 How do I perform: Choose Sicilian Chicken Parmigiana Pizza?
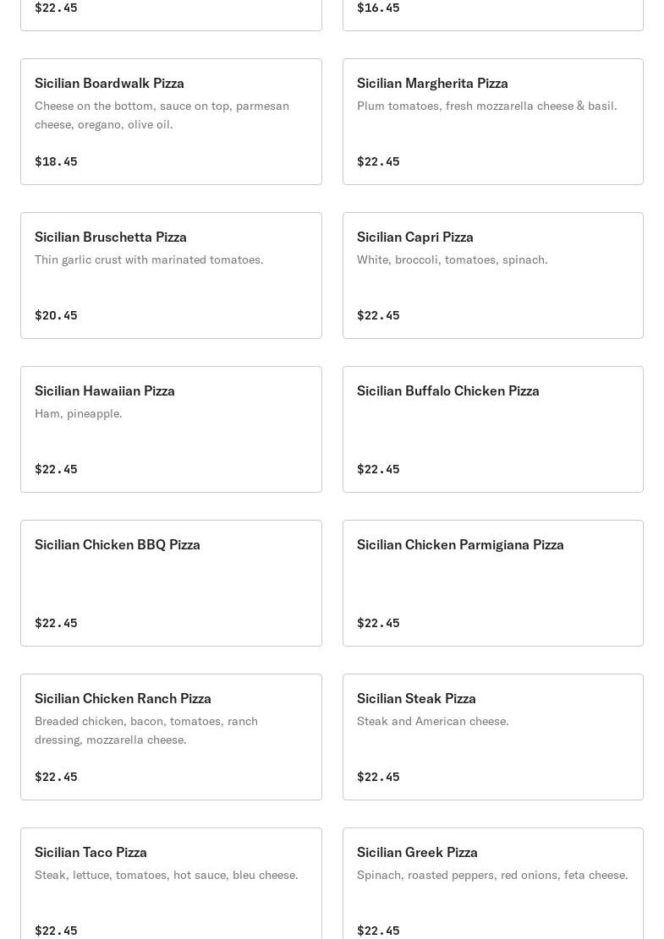click(x=492, y=583)
